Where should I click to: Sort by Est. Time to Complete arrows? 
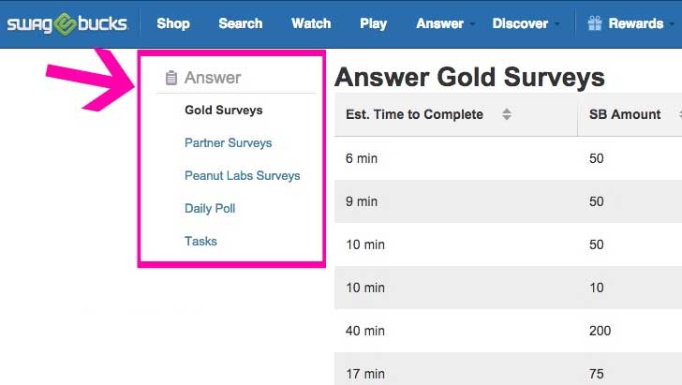[506, 114]
